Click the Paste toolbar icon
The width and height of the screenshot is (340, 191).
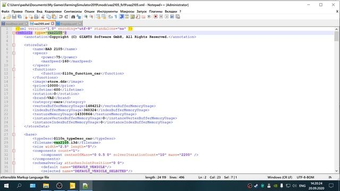(54, 16)
